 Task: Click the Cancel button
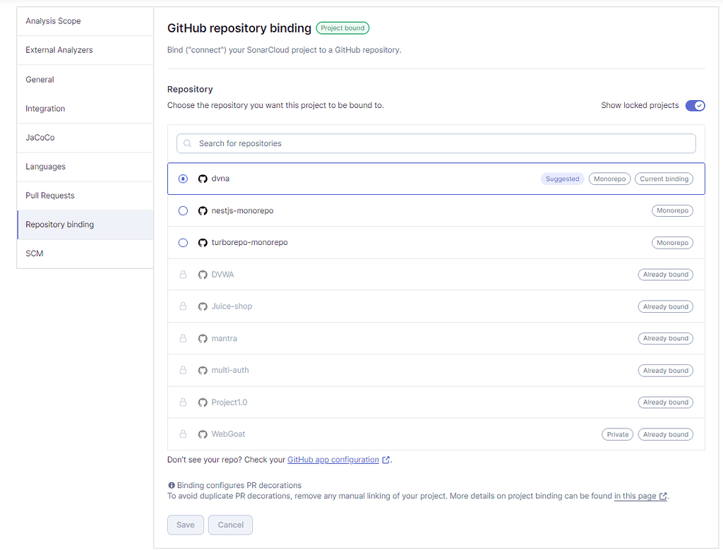pyautogui.click(x=230, y=525)
